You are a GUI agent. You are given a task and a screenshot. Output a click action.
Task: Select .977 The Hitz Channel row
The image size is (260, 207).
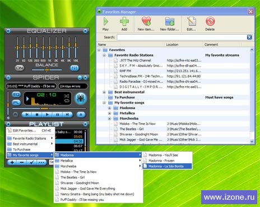click(173, 60)
